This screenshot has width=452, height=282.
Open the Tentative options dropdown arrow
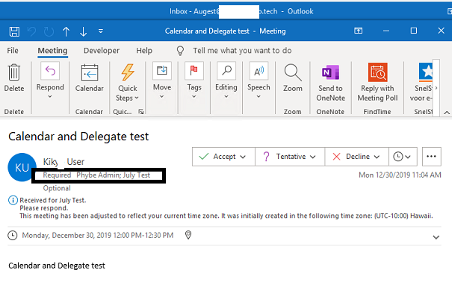[x=313, y=157]
